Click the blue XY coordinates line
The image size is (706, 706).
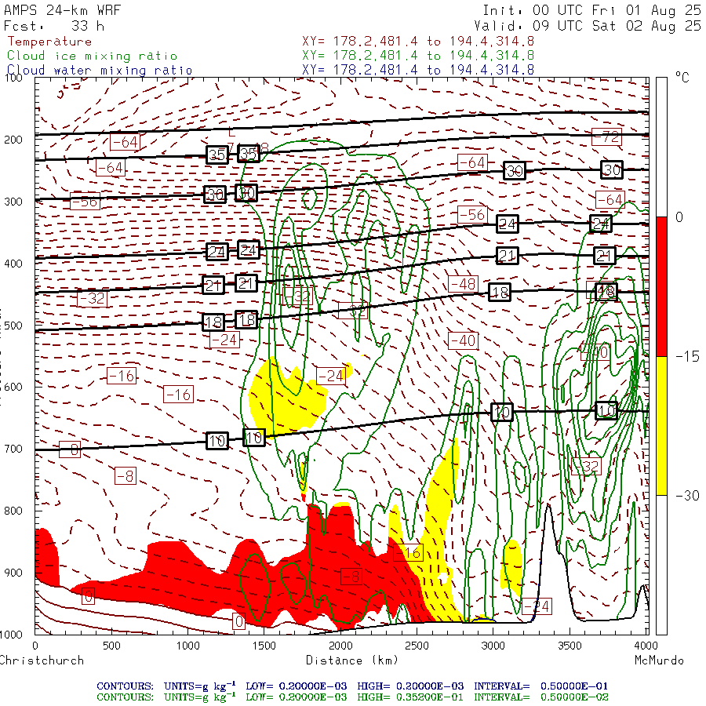(x=418, y=70)
